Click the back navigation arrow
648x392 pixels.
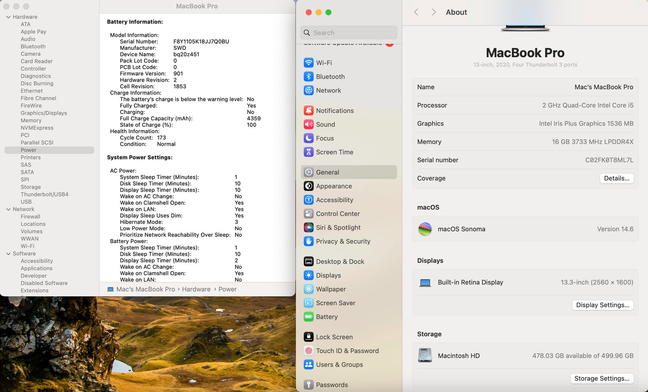coord(416,12)
